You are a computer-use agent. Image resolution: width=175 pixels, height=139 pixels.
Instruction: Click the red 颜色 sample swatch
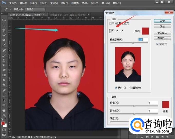click(145, 31)
